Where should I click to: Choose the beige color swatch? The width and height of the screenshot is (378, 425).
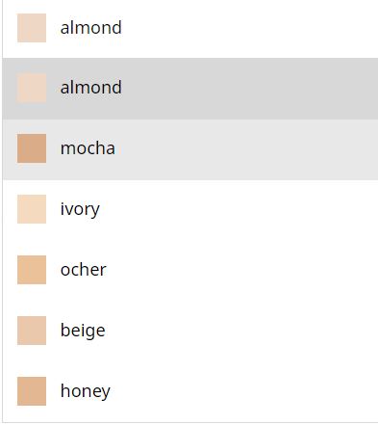pyautogui.click(x=32, y=331)
